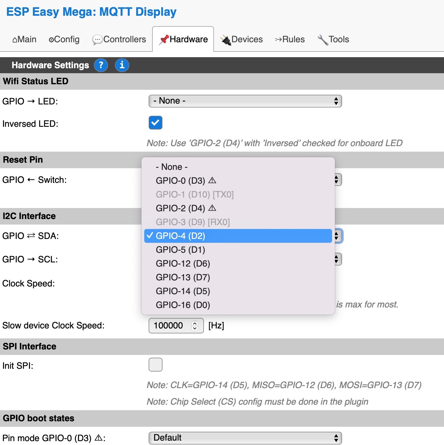The height and width of the screenshot is (445, 444).
Task: Open the Rules tab
Action: pyautogui.click(x=290, y=39)
